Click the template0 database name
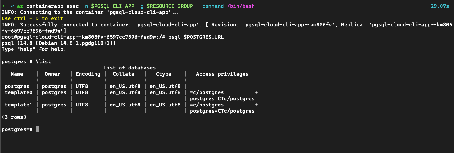Viewport: 454px width, 153px height. point(19,92)
